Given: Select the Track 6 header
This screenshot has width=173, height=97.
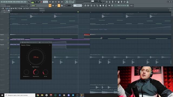Looking at the screenshot, I should [4, 36].
